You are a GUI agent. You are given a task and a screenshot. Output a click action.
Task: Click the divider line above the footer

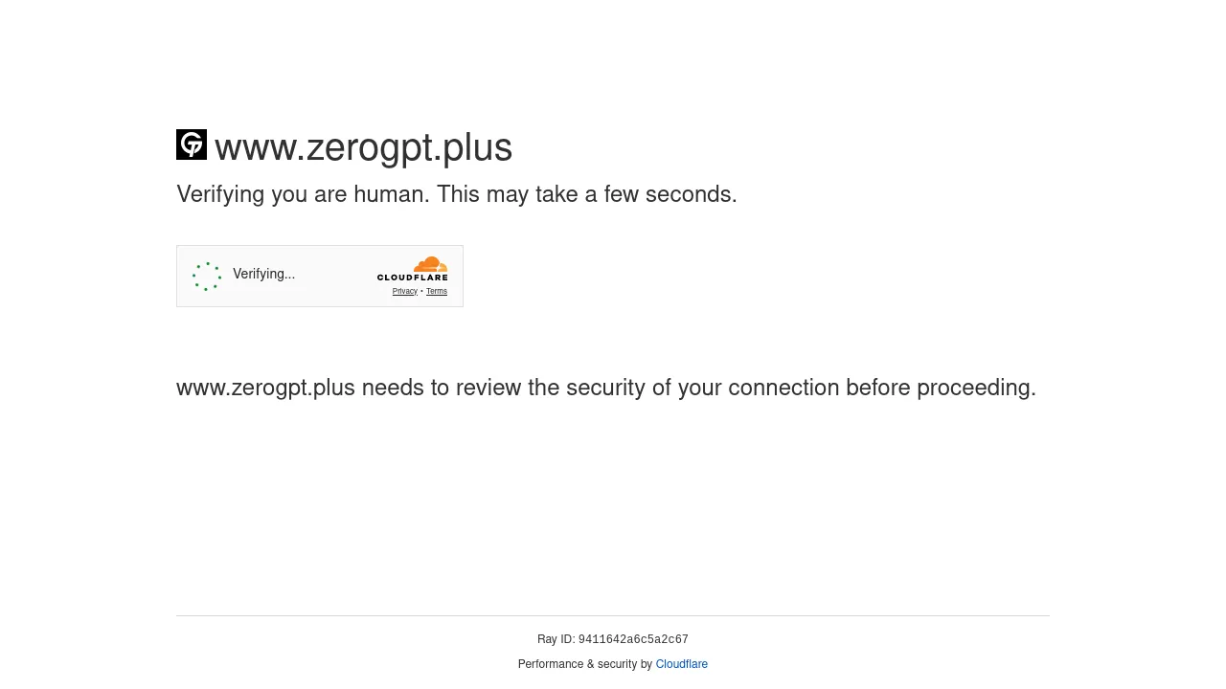coord(613,615)
